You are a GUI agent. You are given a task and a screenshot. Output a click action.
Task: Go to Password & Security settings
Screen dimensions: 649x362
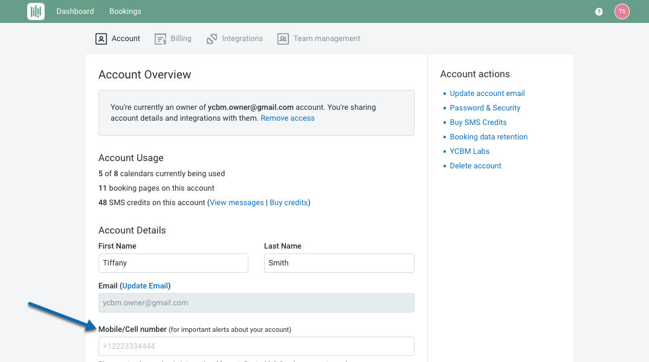coord(485,107)
